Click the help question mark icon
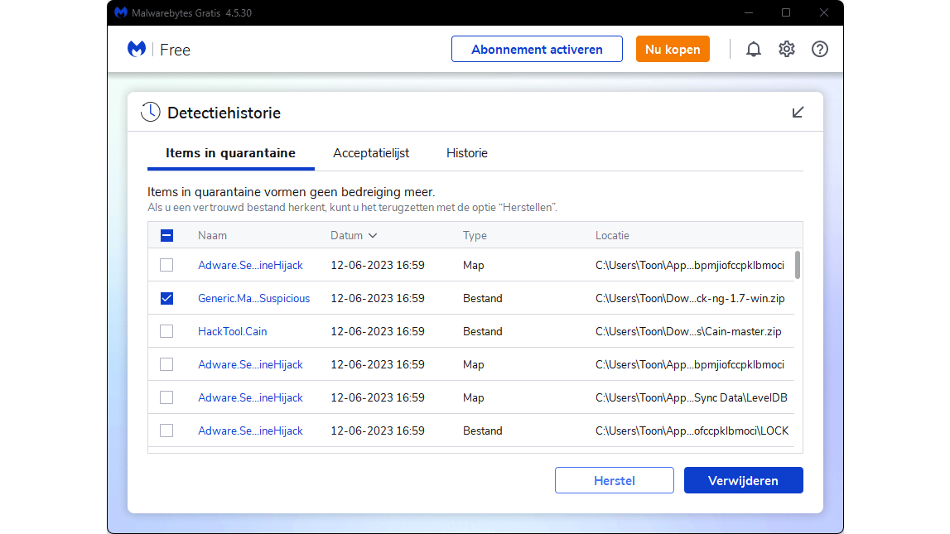 click(x=820, y=49)
